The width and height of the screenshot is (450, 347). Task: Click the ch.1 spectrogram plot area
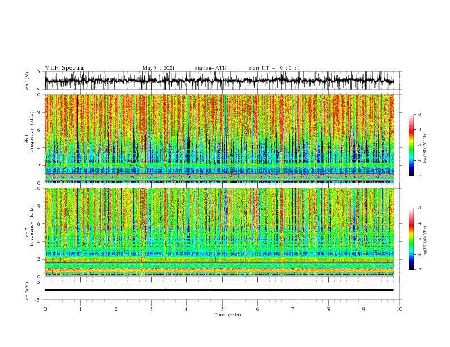219,138
